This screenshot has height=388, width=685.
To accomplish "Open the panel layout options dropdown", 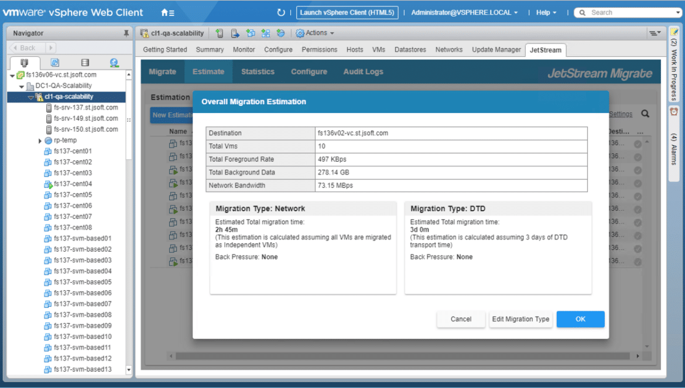I will [655, 33].
